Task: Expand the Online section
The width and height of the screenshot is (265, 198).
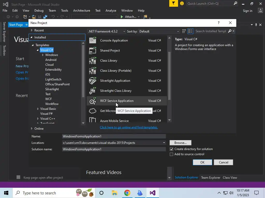Action: tap(32, 128)
